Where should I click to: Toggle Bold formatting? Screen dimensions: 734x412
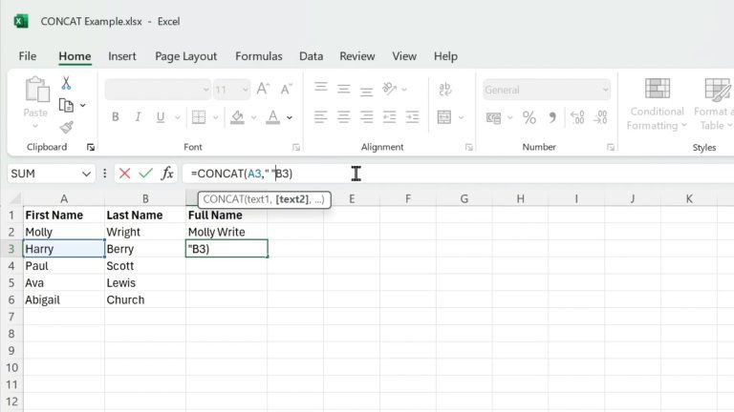(x=115, y=116)
